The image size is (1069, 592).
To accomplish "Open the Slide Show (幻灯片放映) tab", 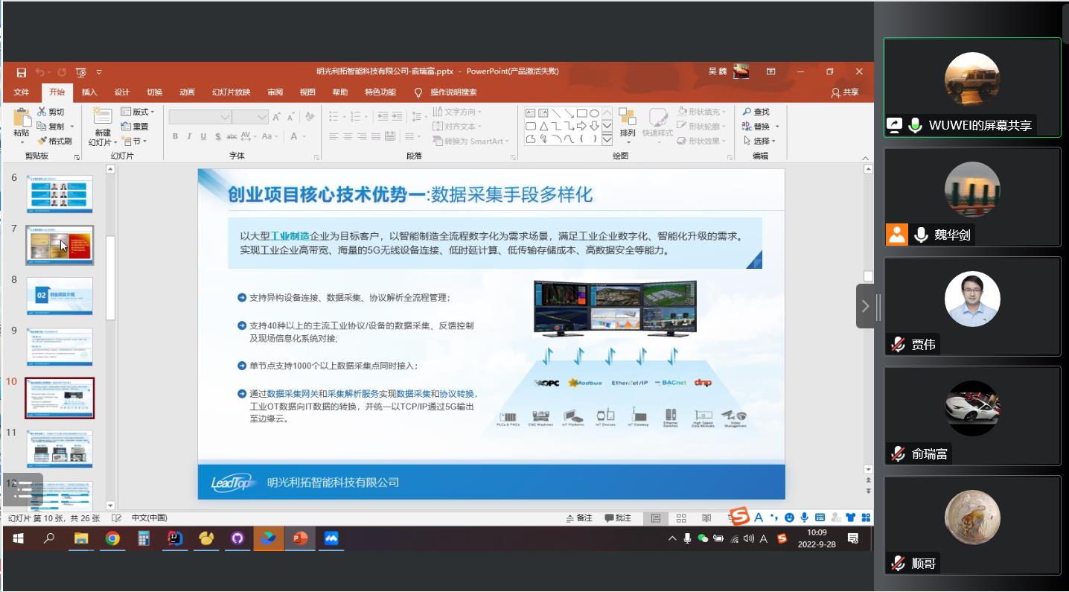I will [x=231, y=92].
